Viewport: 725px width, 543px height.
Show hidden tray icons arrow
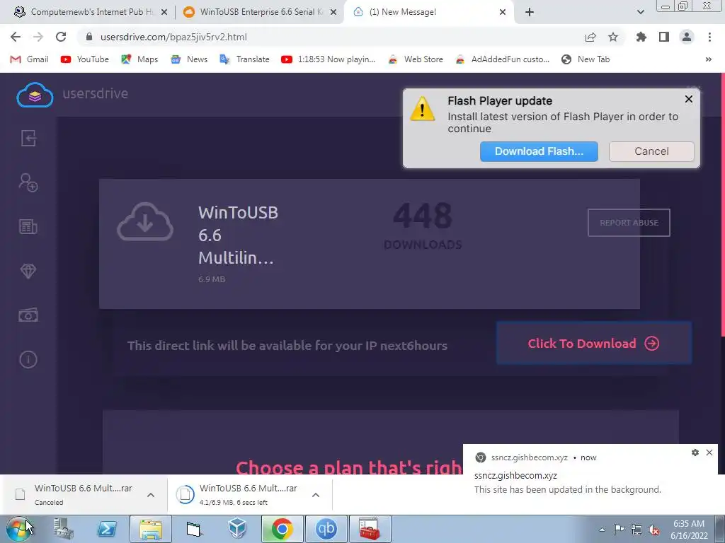tap(602, 530)
